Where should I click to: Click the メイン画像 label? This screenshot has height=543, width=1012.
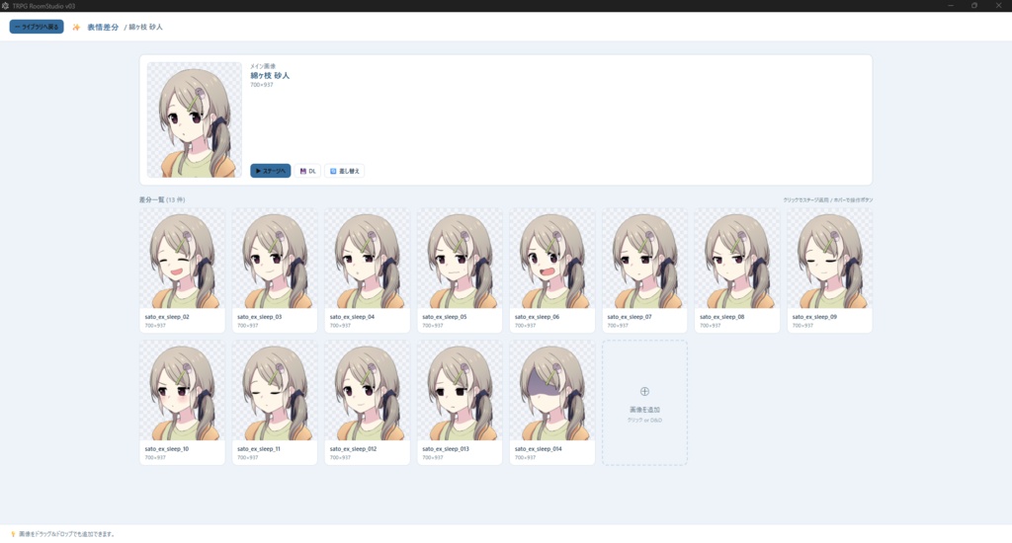(x=263, y=66)
